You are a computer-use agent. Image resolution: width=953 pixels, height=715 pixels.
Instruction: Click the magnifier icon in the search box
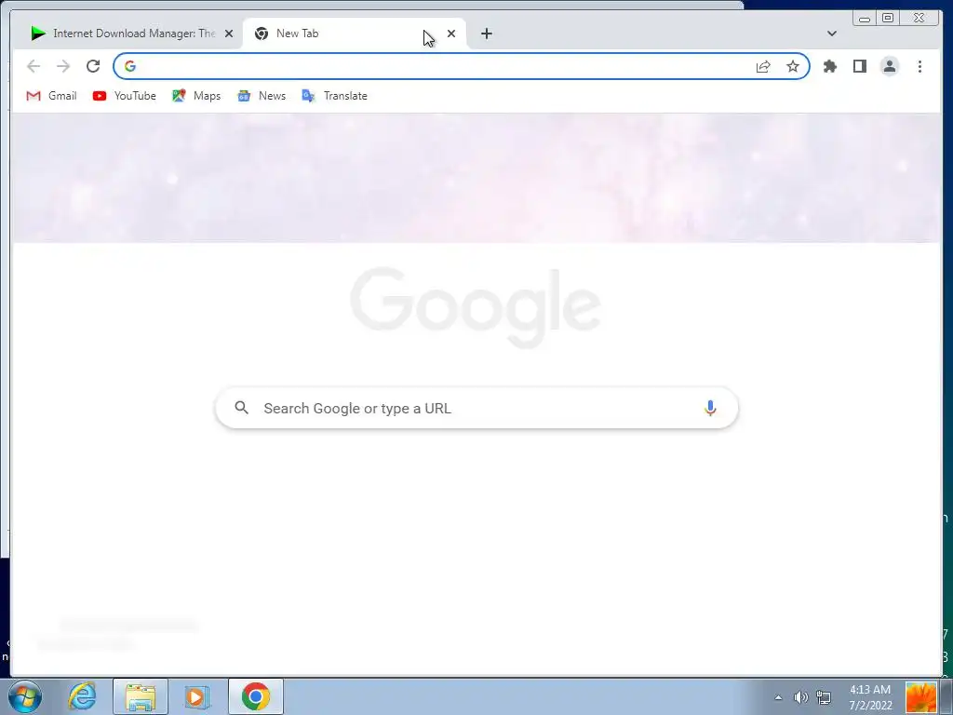pyautogui.click(x=241, y=408)
